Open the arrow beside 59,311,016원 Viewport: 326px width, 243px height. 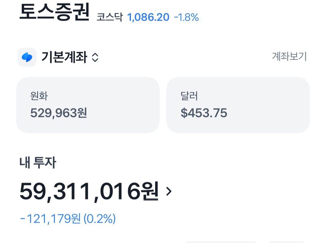pyautogui.click(x=169, y=191)
